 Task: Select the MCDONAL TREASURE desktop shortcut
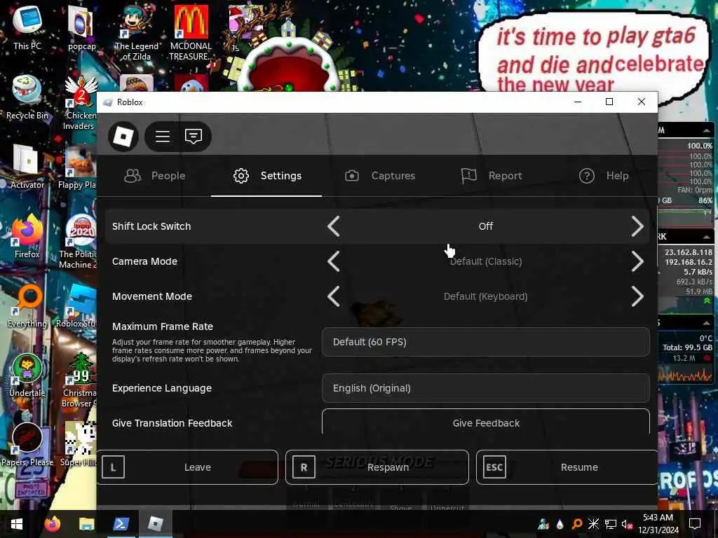(191, 32)
